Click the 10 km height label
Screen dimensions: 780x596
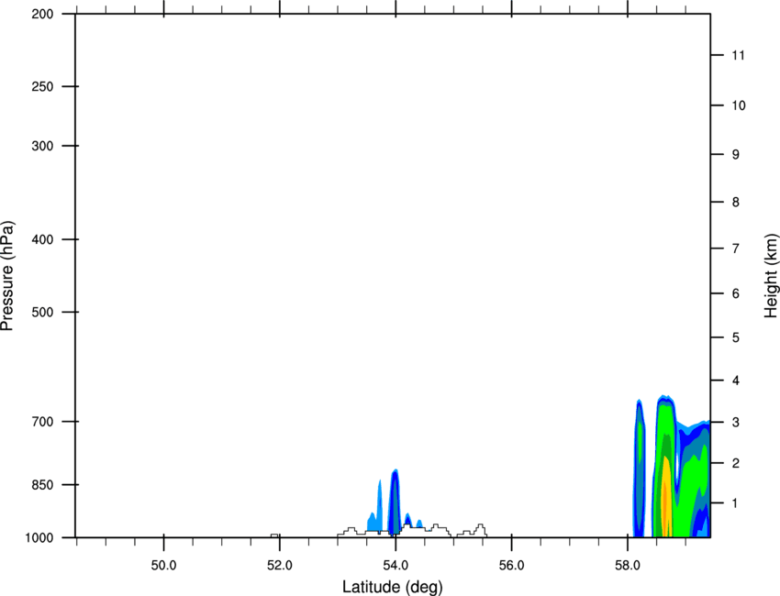(x=739, y=105)
